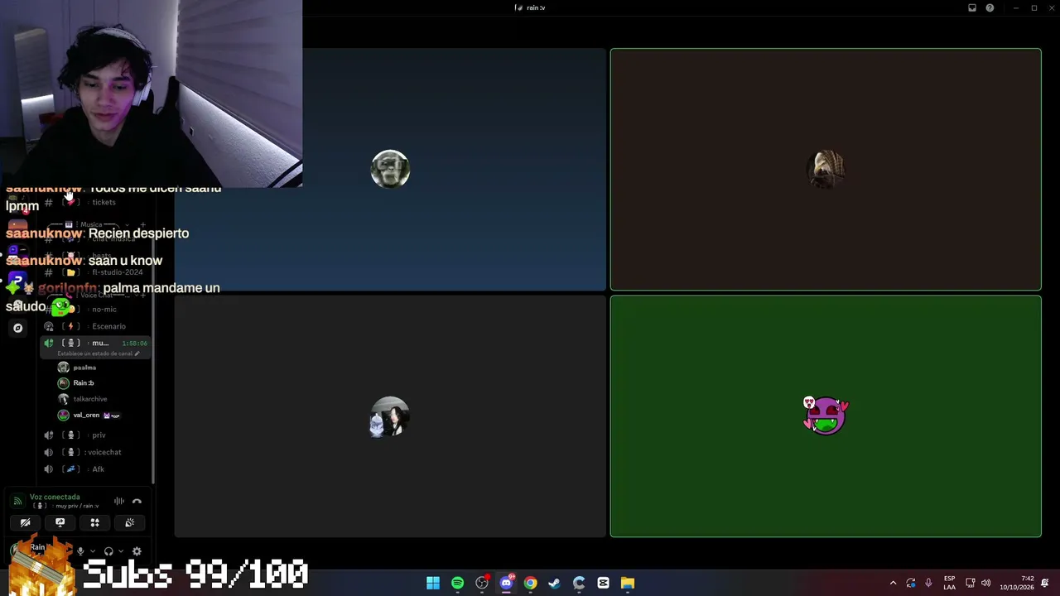Click Voz conectada status text
The height and width of the screenshot is (596, 1060).
point(55,497)
